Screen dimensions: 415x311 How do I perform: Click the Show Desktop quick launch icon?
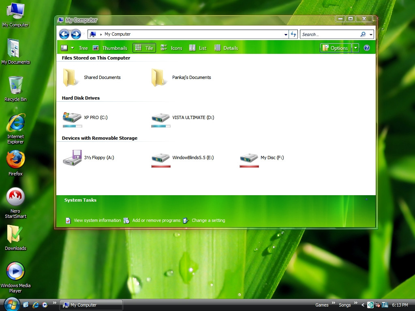26,305
